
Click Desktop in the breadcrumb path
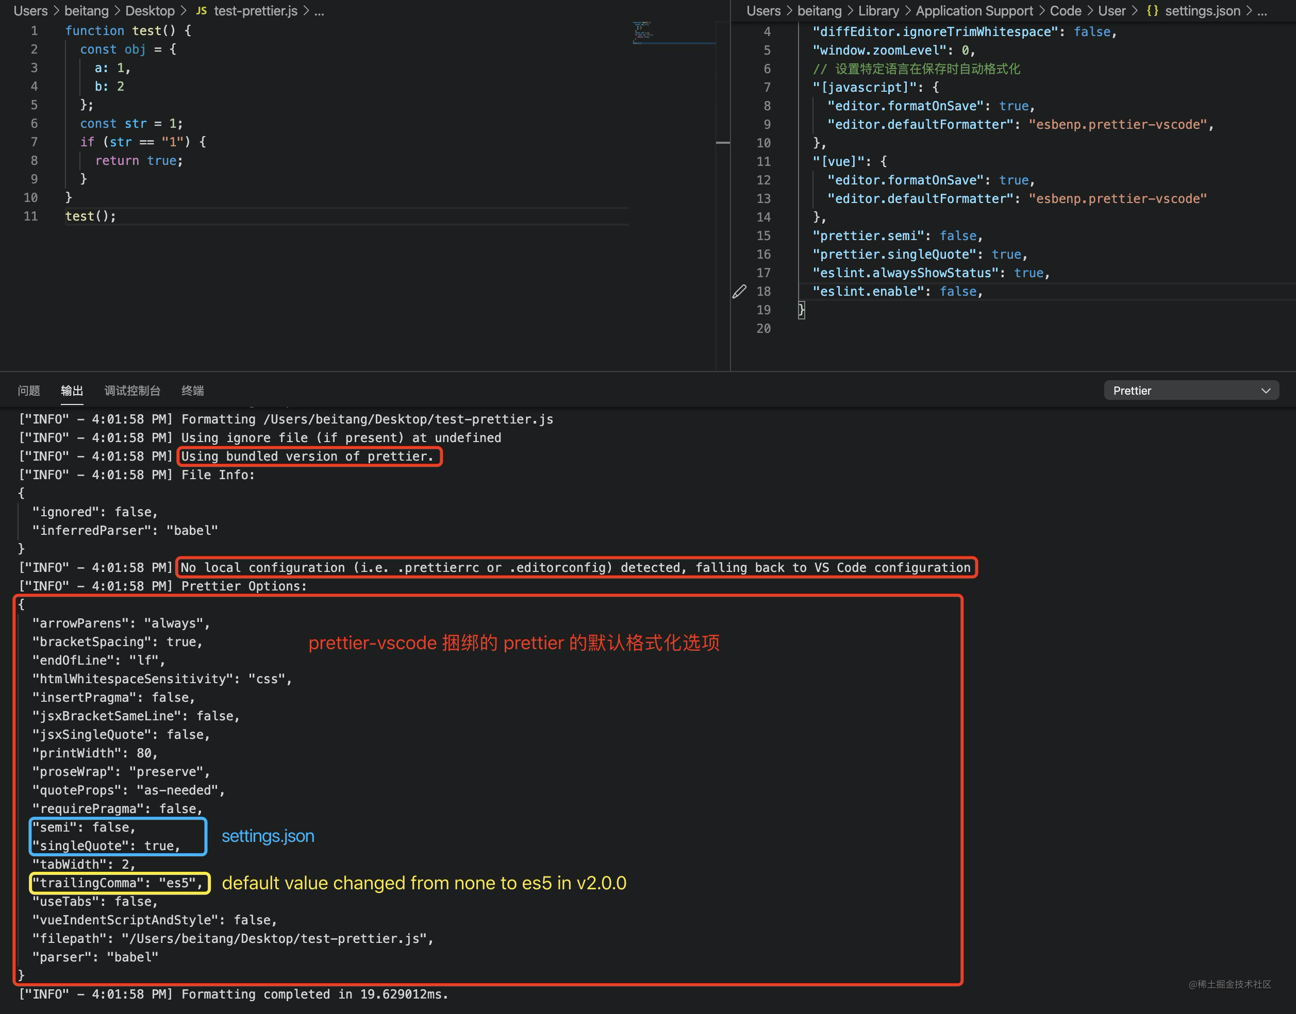149,10
